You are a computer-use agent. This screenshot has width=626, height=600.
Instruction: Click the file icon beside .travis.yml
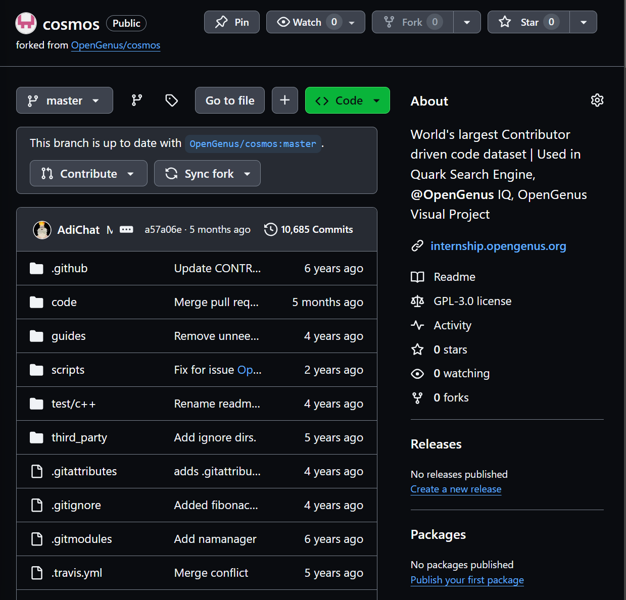(x=37, y=573)
